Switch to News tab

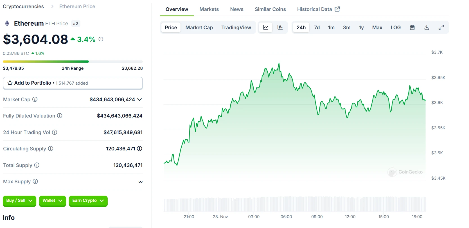[237, 9]
